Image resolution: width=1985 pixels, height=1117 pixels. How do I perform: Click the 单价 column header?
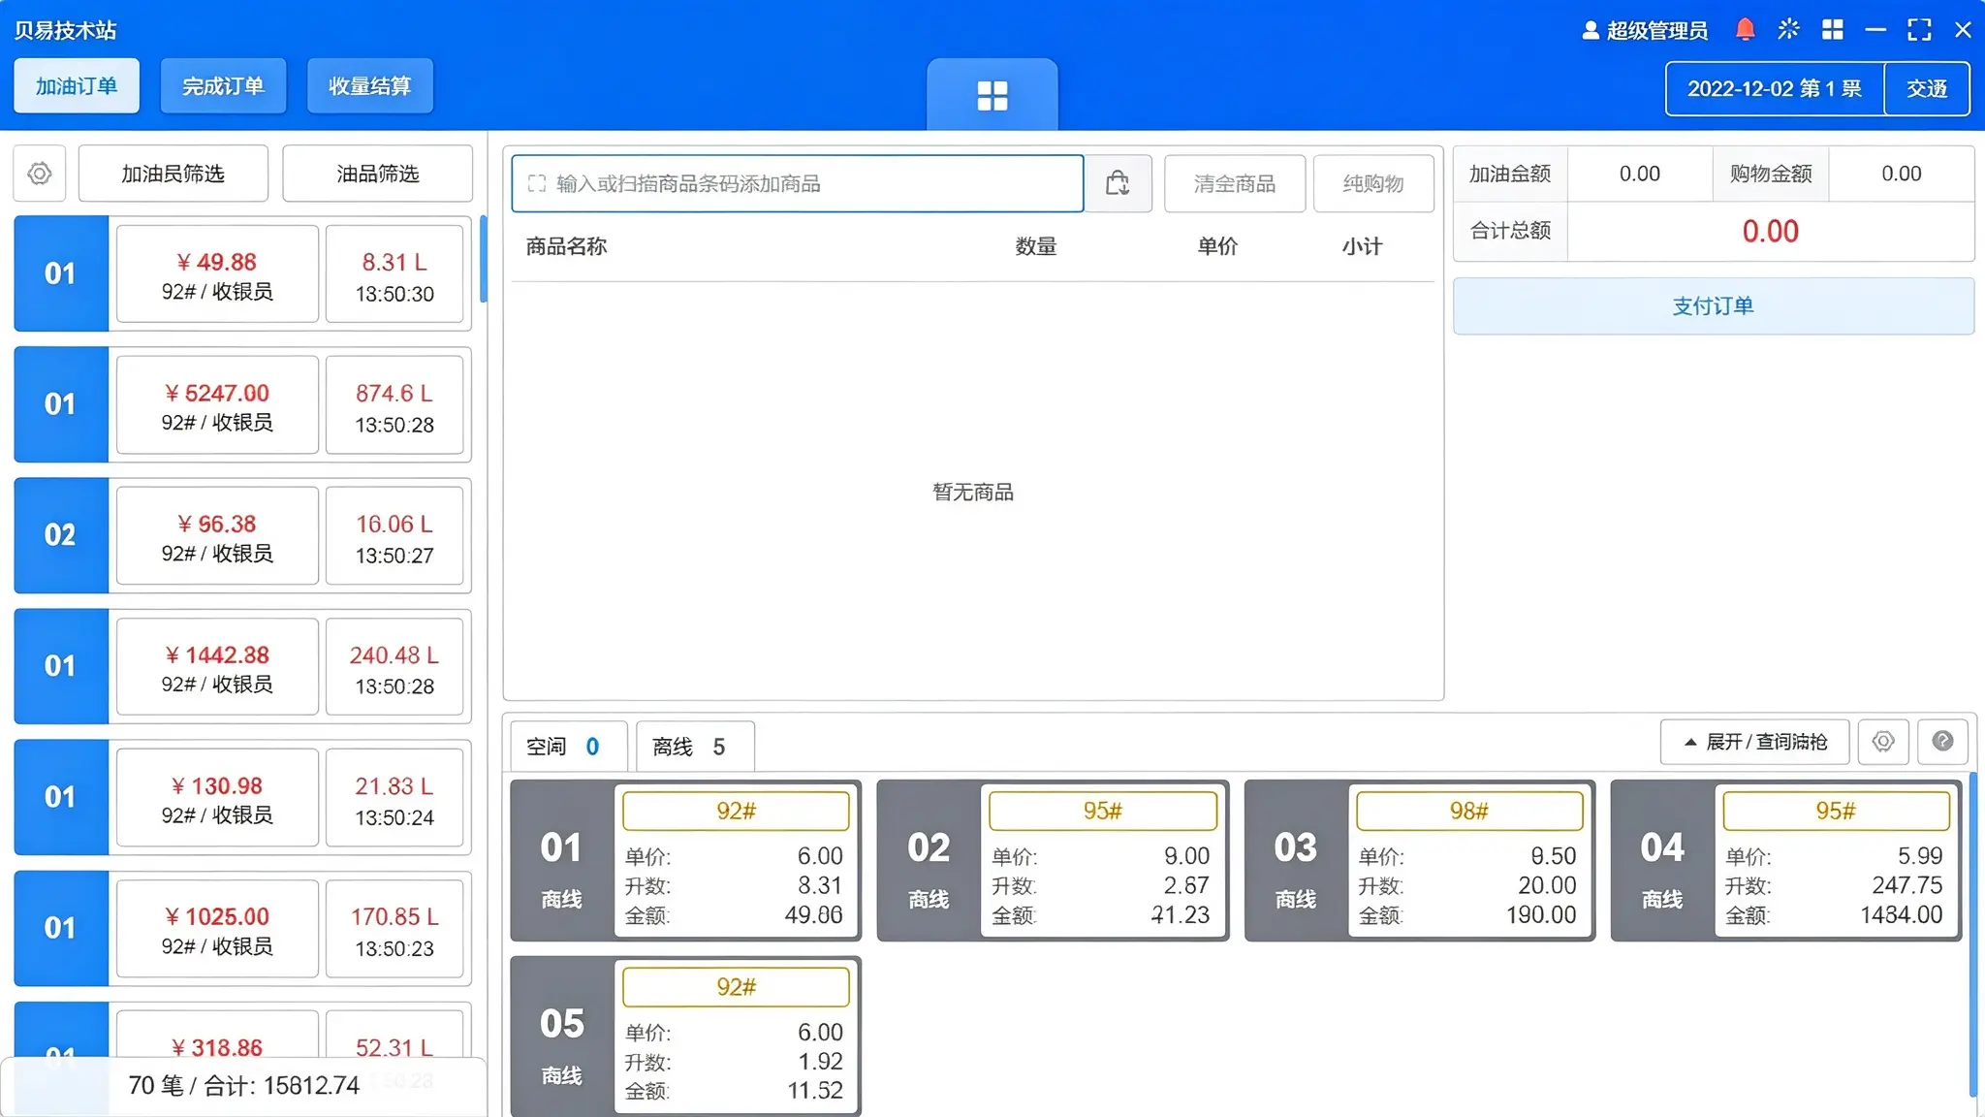click(1217, 246)
